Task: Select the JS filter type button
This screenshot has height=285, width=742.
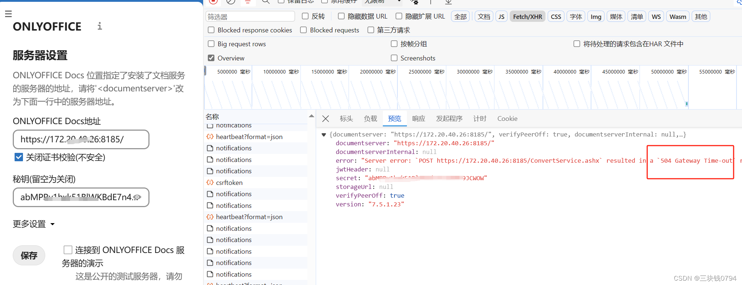Action: (501, 16)
